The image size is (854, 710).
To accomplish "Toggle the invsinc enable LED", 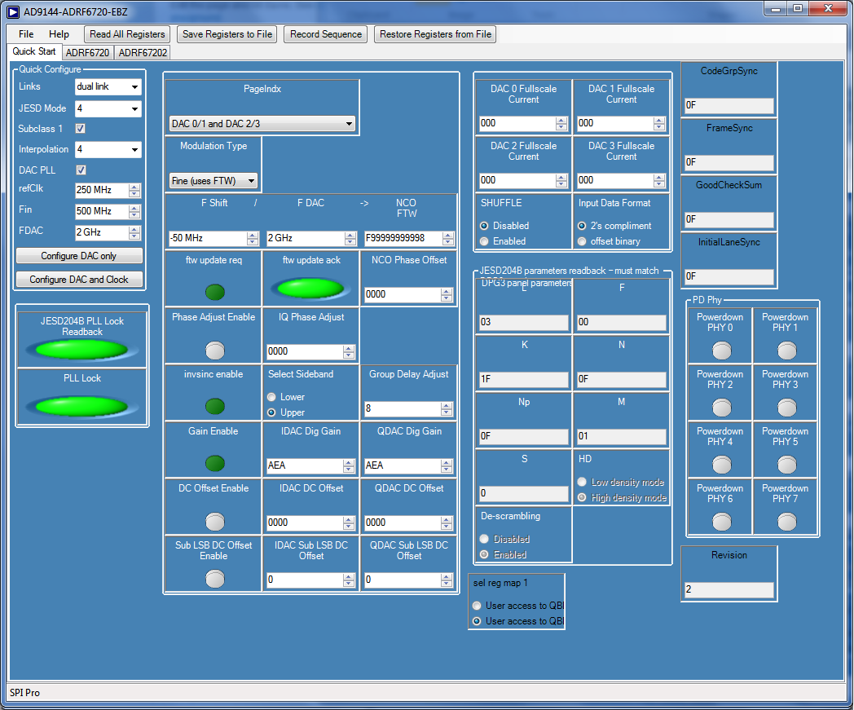I will [x=213, y=406].
